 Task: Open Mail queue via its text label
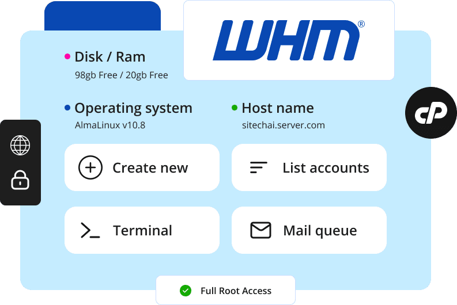pos(320,231)
